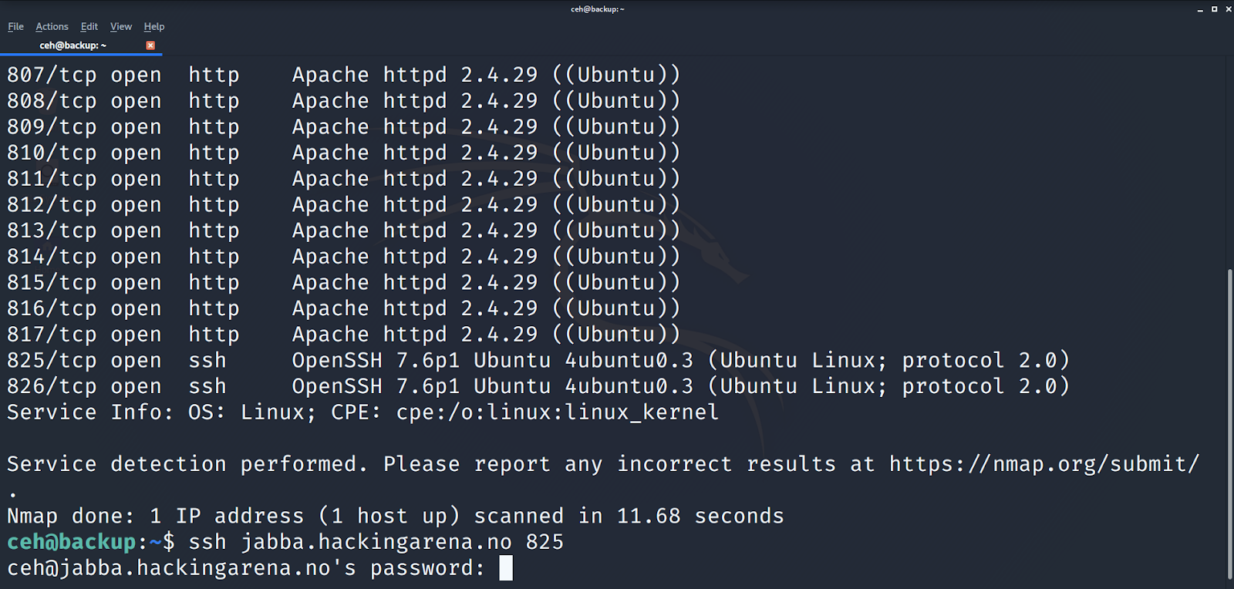The image size is (1234, 589).
Task: Click the ceh@backup prompt text
Action: pos(72,542)
